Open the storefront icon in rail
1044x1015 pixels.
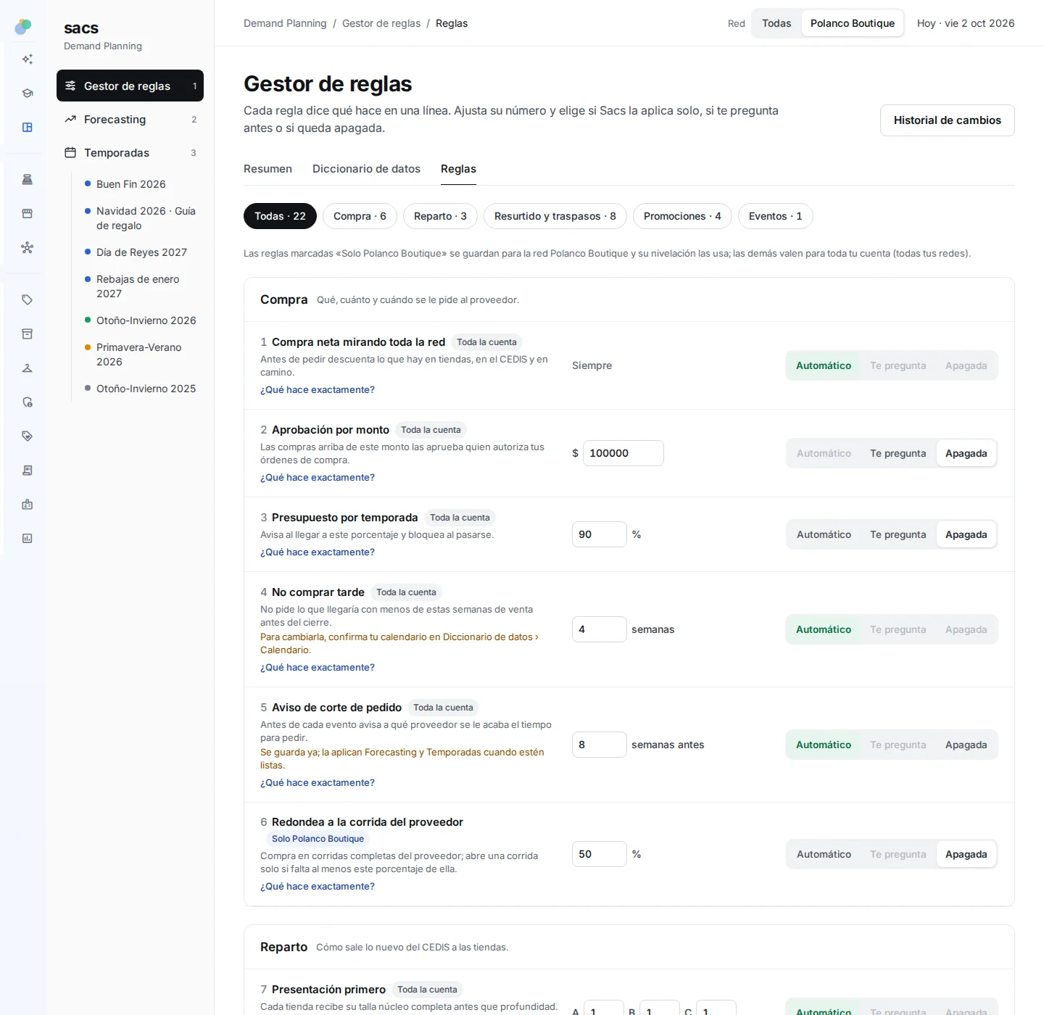tap(28, 214)
